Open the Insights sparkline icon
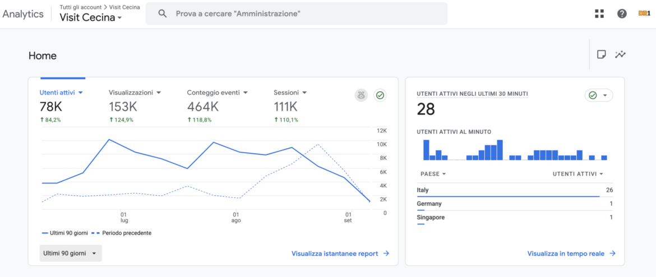The height and width of the screenshot is (277, 656). (620, 54)
